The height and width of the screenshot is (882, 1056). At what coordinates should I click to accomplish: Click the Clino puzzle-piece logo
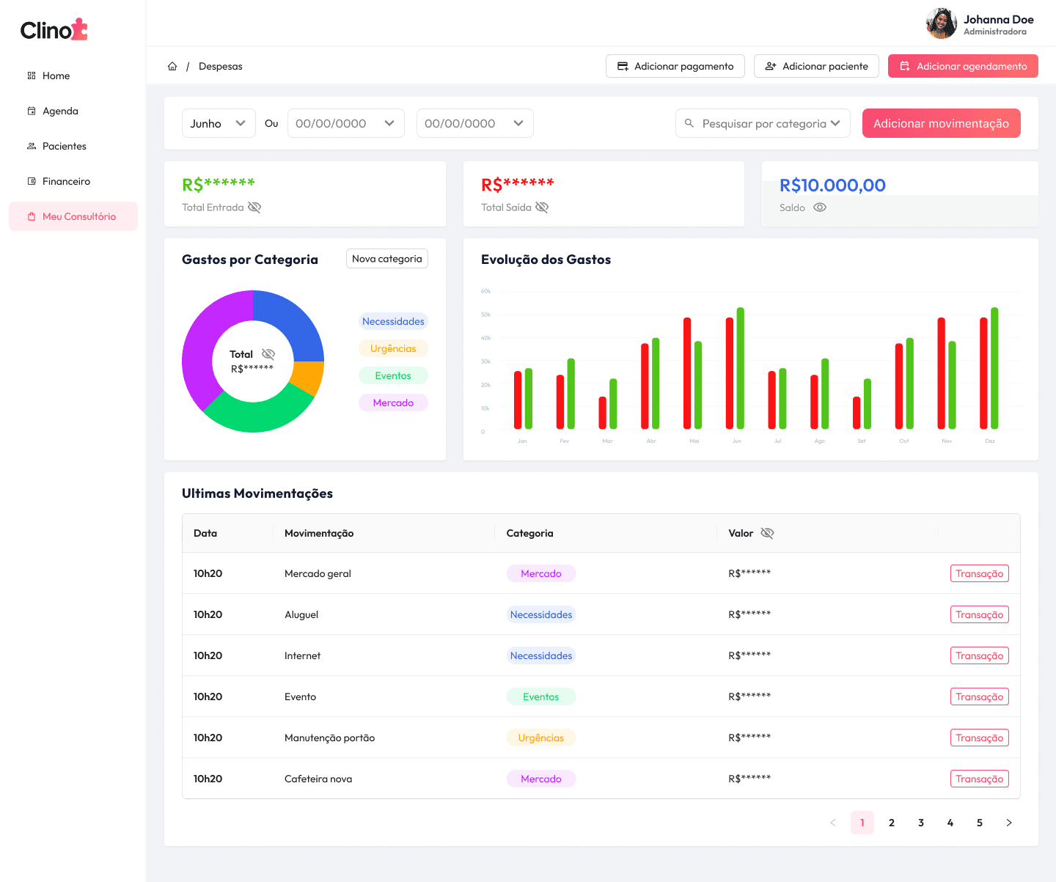point(81,29)
